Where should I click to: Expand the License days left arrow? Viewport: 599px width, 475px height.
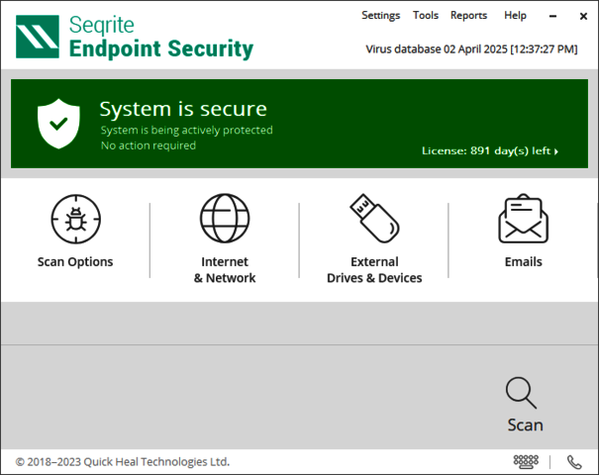pos(556,151)
